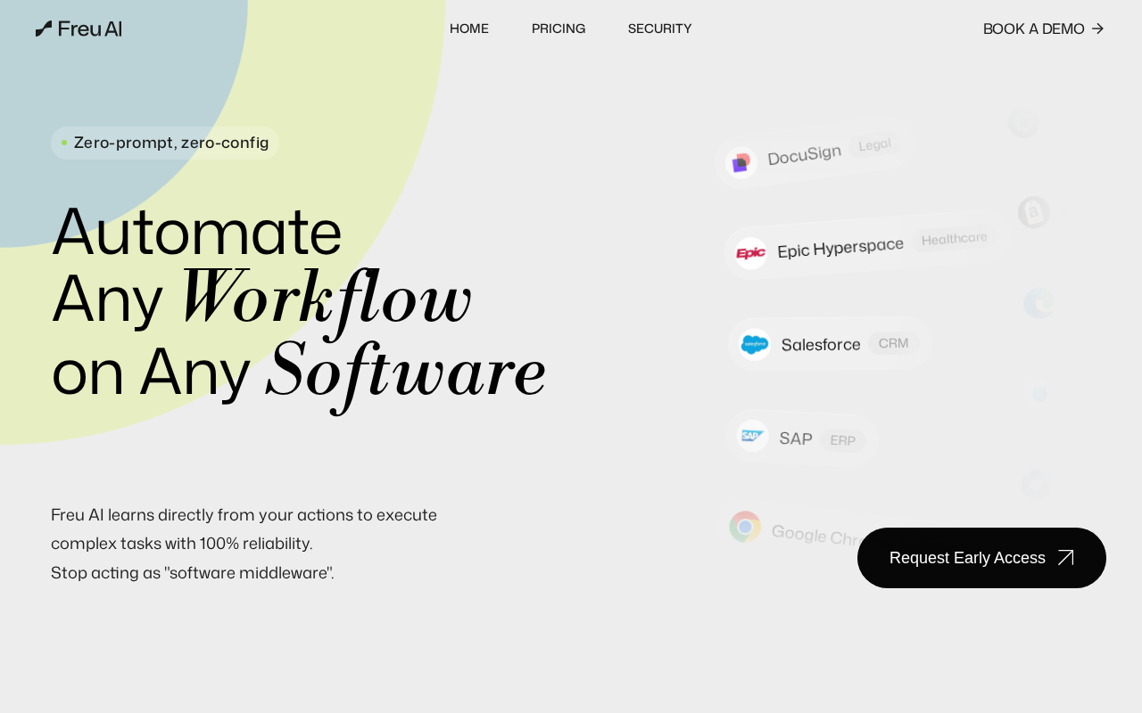Viewport: 1142px width, 713px height.
Task: Click the Google Chrome icon
Action: pyautogui.click(x=745, y=527)
